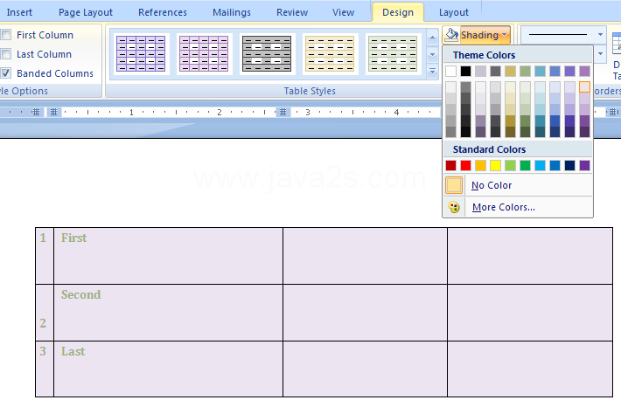Open the View tab

[x=344, y=12]
